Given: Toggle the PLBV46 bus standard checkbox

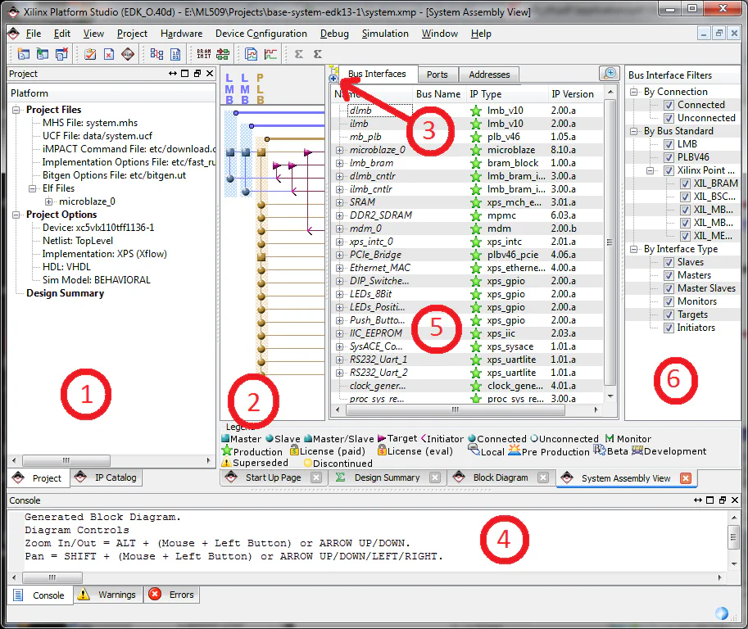Looking at the screenshot, I should click(669, 157).
